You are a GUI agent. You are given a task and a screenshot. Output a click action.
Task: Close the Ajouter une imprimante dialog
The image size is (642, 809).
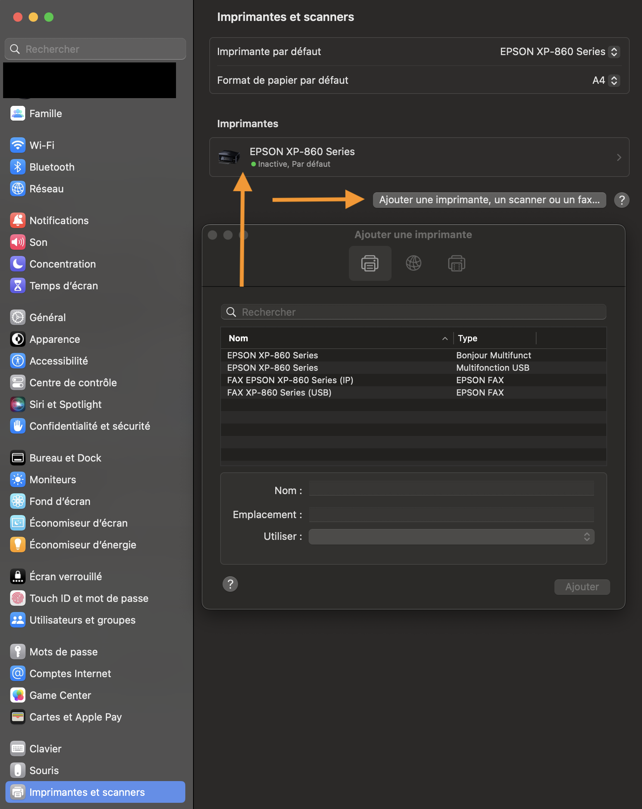tap(212, 235)
